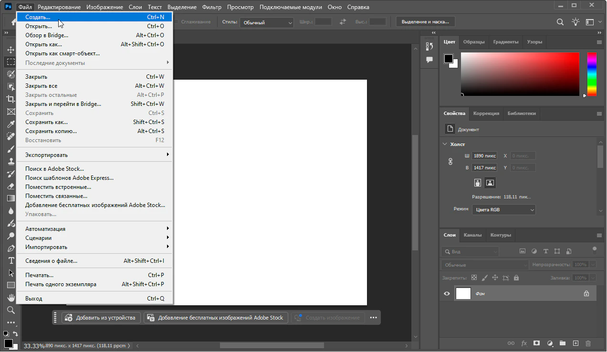Open the Режим Цвета RGB dropdown
The height and width of the screenshot is (352, 607).
503,210
